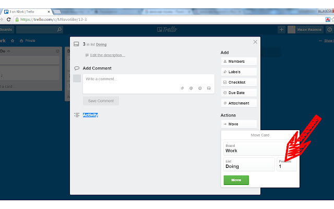Click the list options icon on Do list
Viewport: 334px width, 209px height.
pyautogui.click(x=57, y=51)
